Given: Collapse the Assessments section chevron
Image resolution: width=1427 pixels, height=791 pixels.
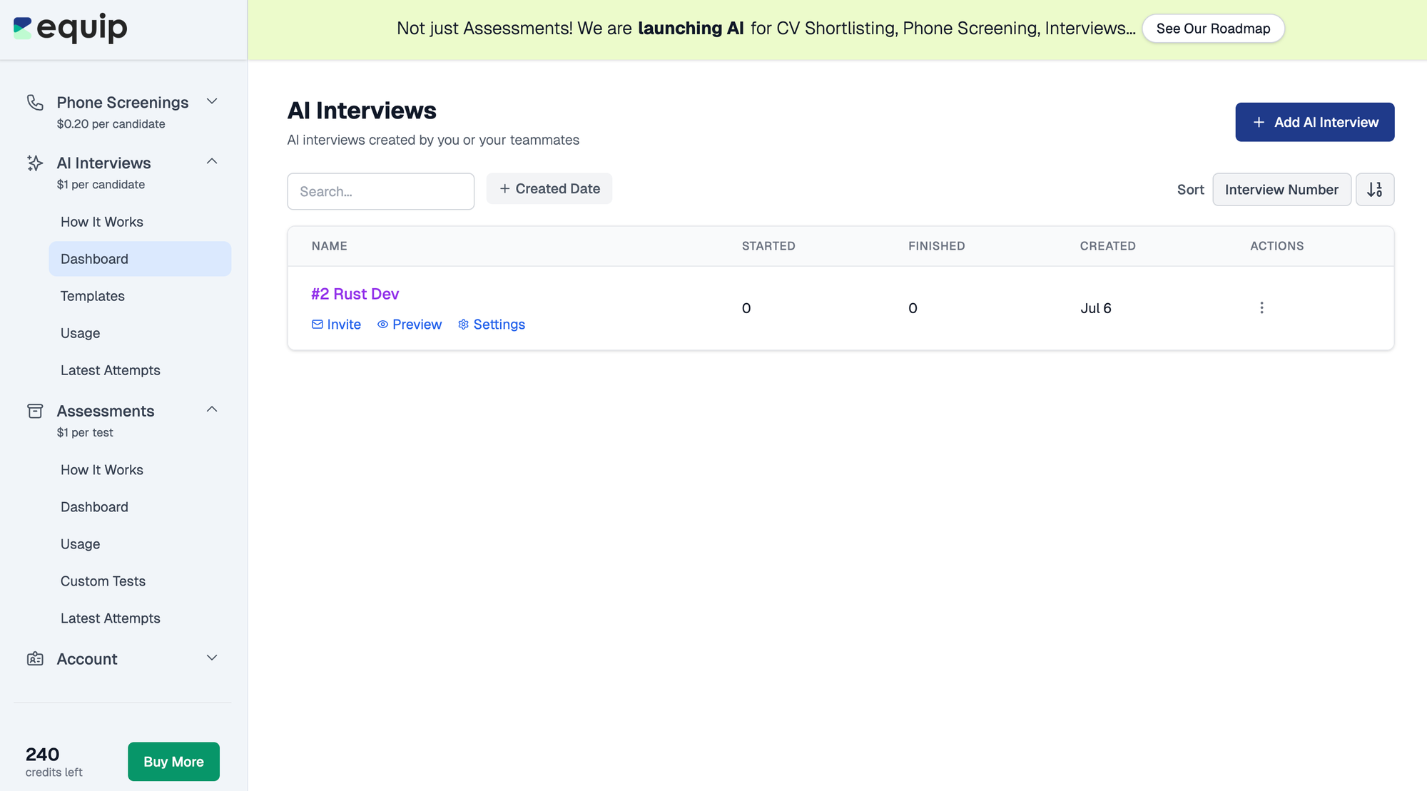Looking at the screenshot, I should 212,409.
